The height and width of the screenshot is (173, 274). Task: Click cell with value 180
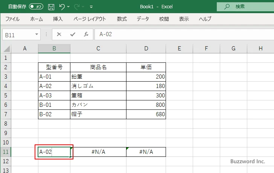(146, 86)
